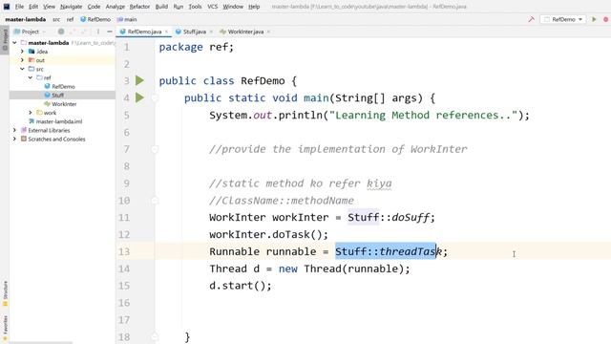The width and height of the screenshot is (611, 344).
Task: Open the View menu
Action: [49, 7]
